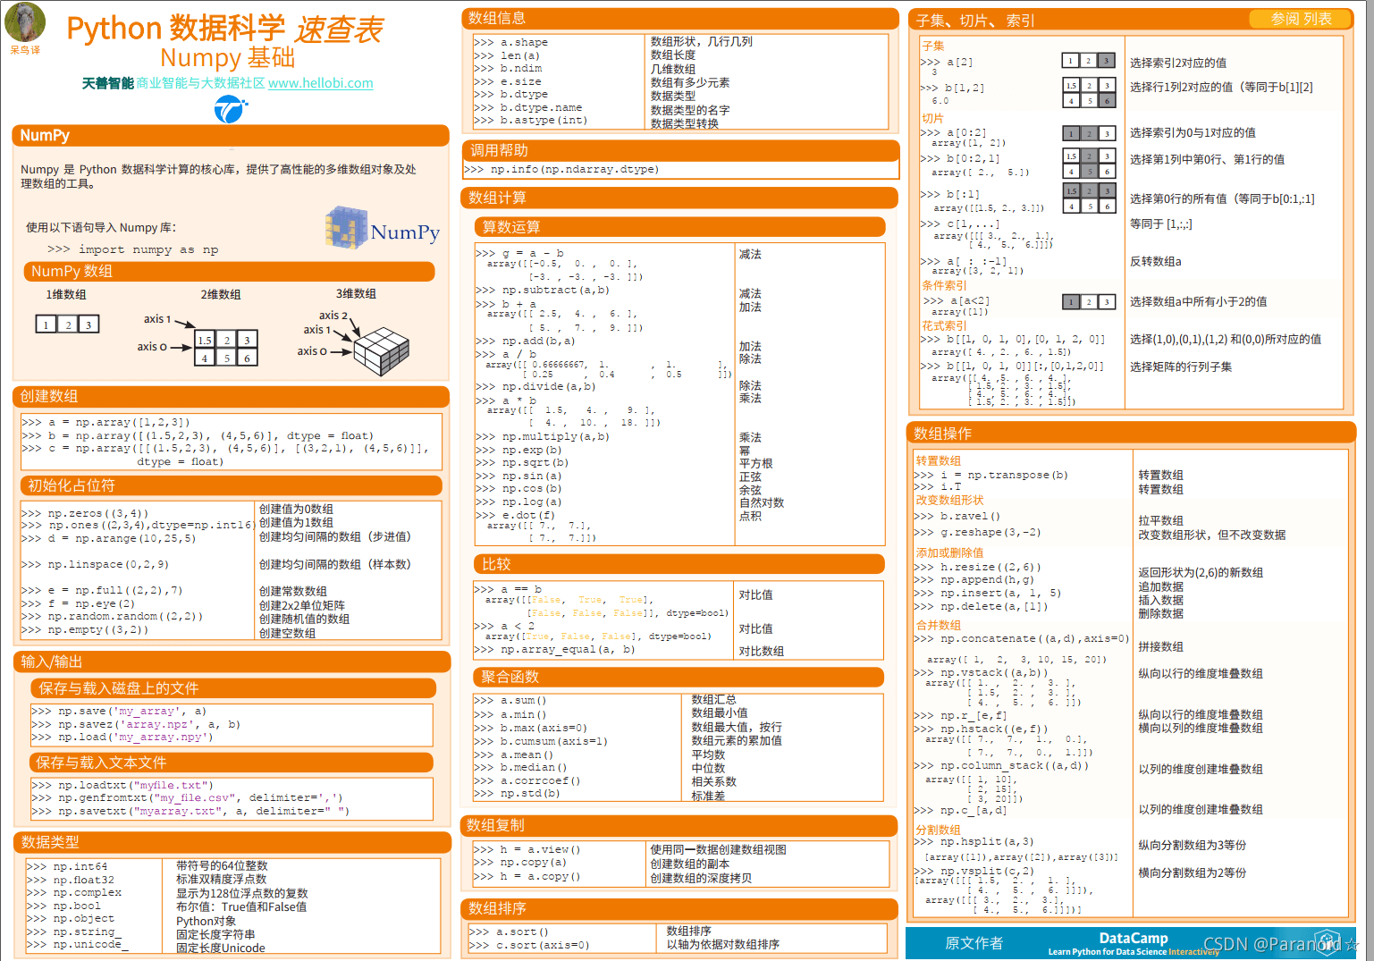The height and width of the screenshot is (961, 1374).
Task: Click the 原文作者 label
Action: pyautogui.click(x=974, y=943)
